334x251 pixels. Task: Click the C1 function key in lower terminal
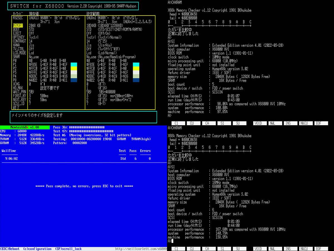pos(176,249)
